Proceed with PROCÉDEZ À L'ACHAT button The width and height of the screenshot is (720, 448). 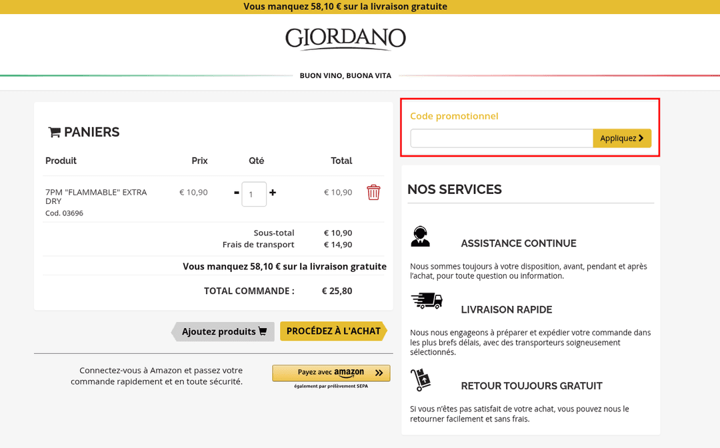pyautogui.click(x=334, y=331)
